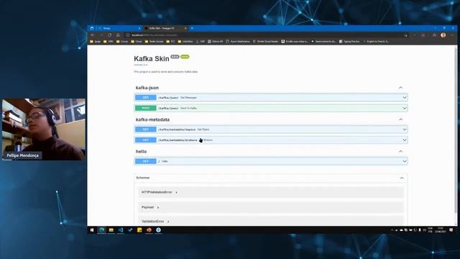Close the Kafka Skin Swagger UI tab
This screenshot has height=259, width=460.
click(185, 28)
